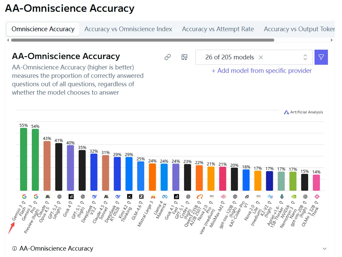Click the horizontal tab scrollbar thumb
Viewport: 342px width, 257px height.
pyautogui.click(x=142, y=40)
